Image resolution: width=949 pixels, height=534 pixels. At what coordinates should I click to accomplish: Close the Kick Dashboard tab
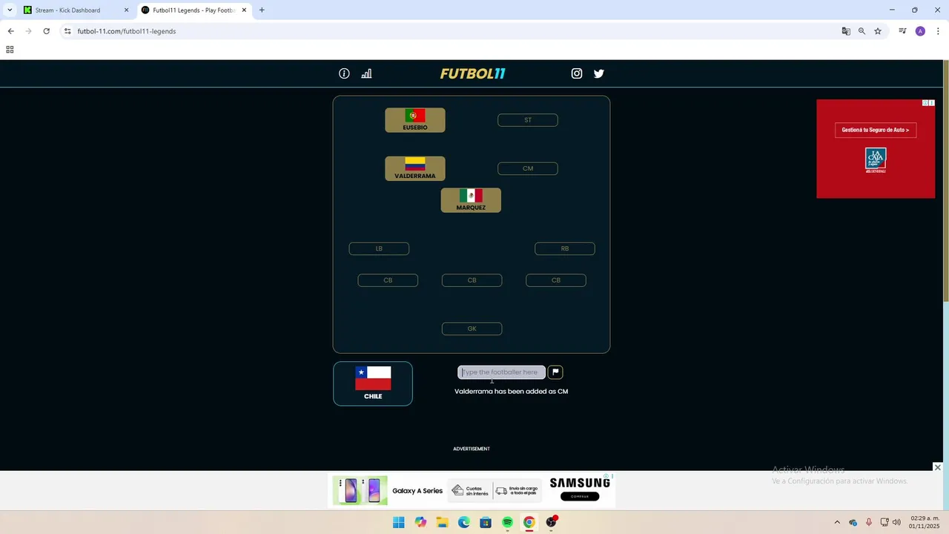pyautogui.click(x=126, y=10)
